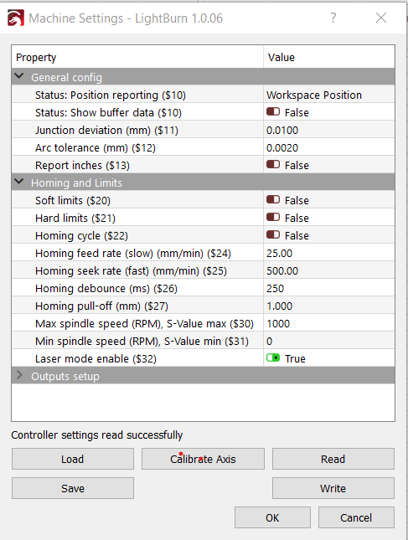The height and width of the screenshot is (540, 408).
Task: Collapse the Homing and Limits section
Action: click(19, 182)
